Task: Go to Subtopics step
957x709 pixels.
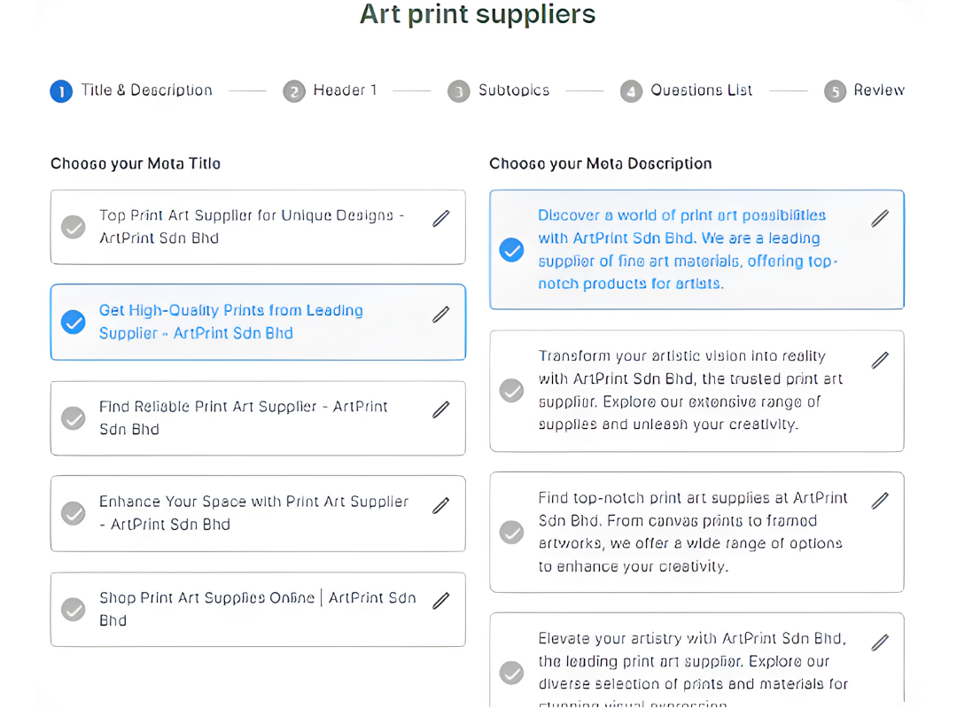Action: [x=498, y=91]
